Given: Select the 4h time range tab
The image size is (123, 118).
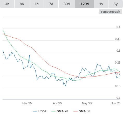Looking at the screenshot, I should click(x=7, y=4).
